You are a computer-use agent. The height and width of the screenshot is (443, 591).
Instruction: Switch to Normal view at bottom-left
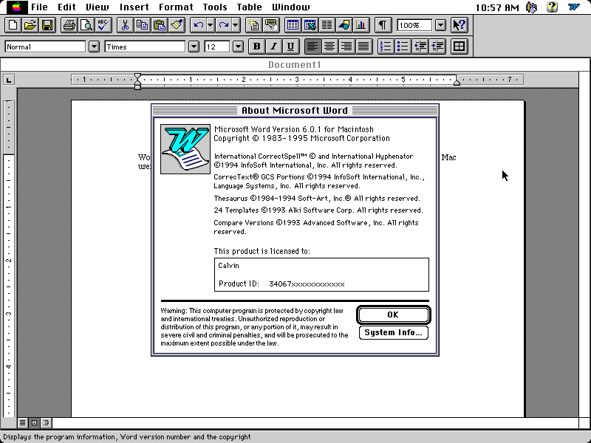coord(23,422)
